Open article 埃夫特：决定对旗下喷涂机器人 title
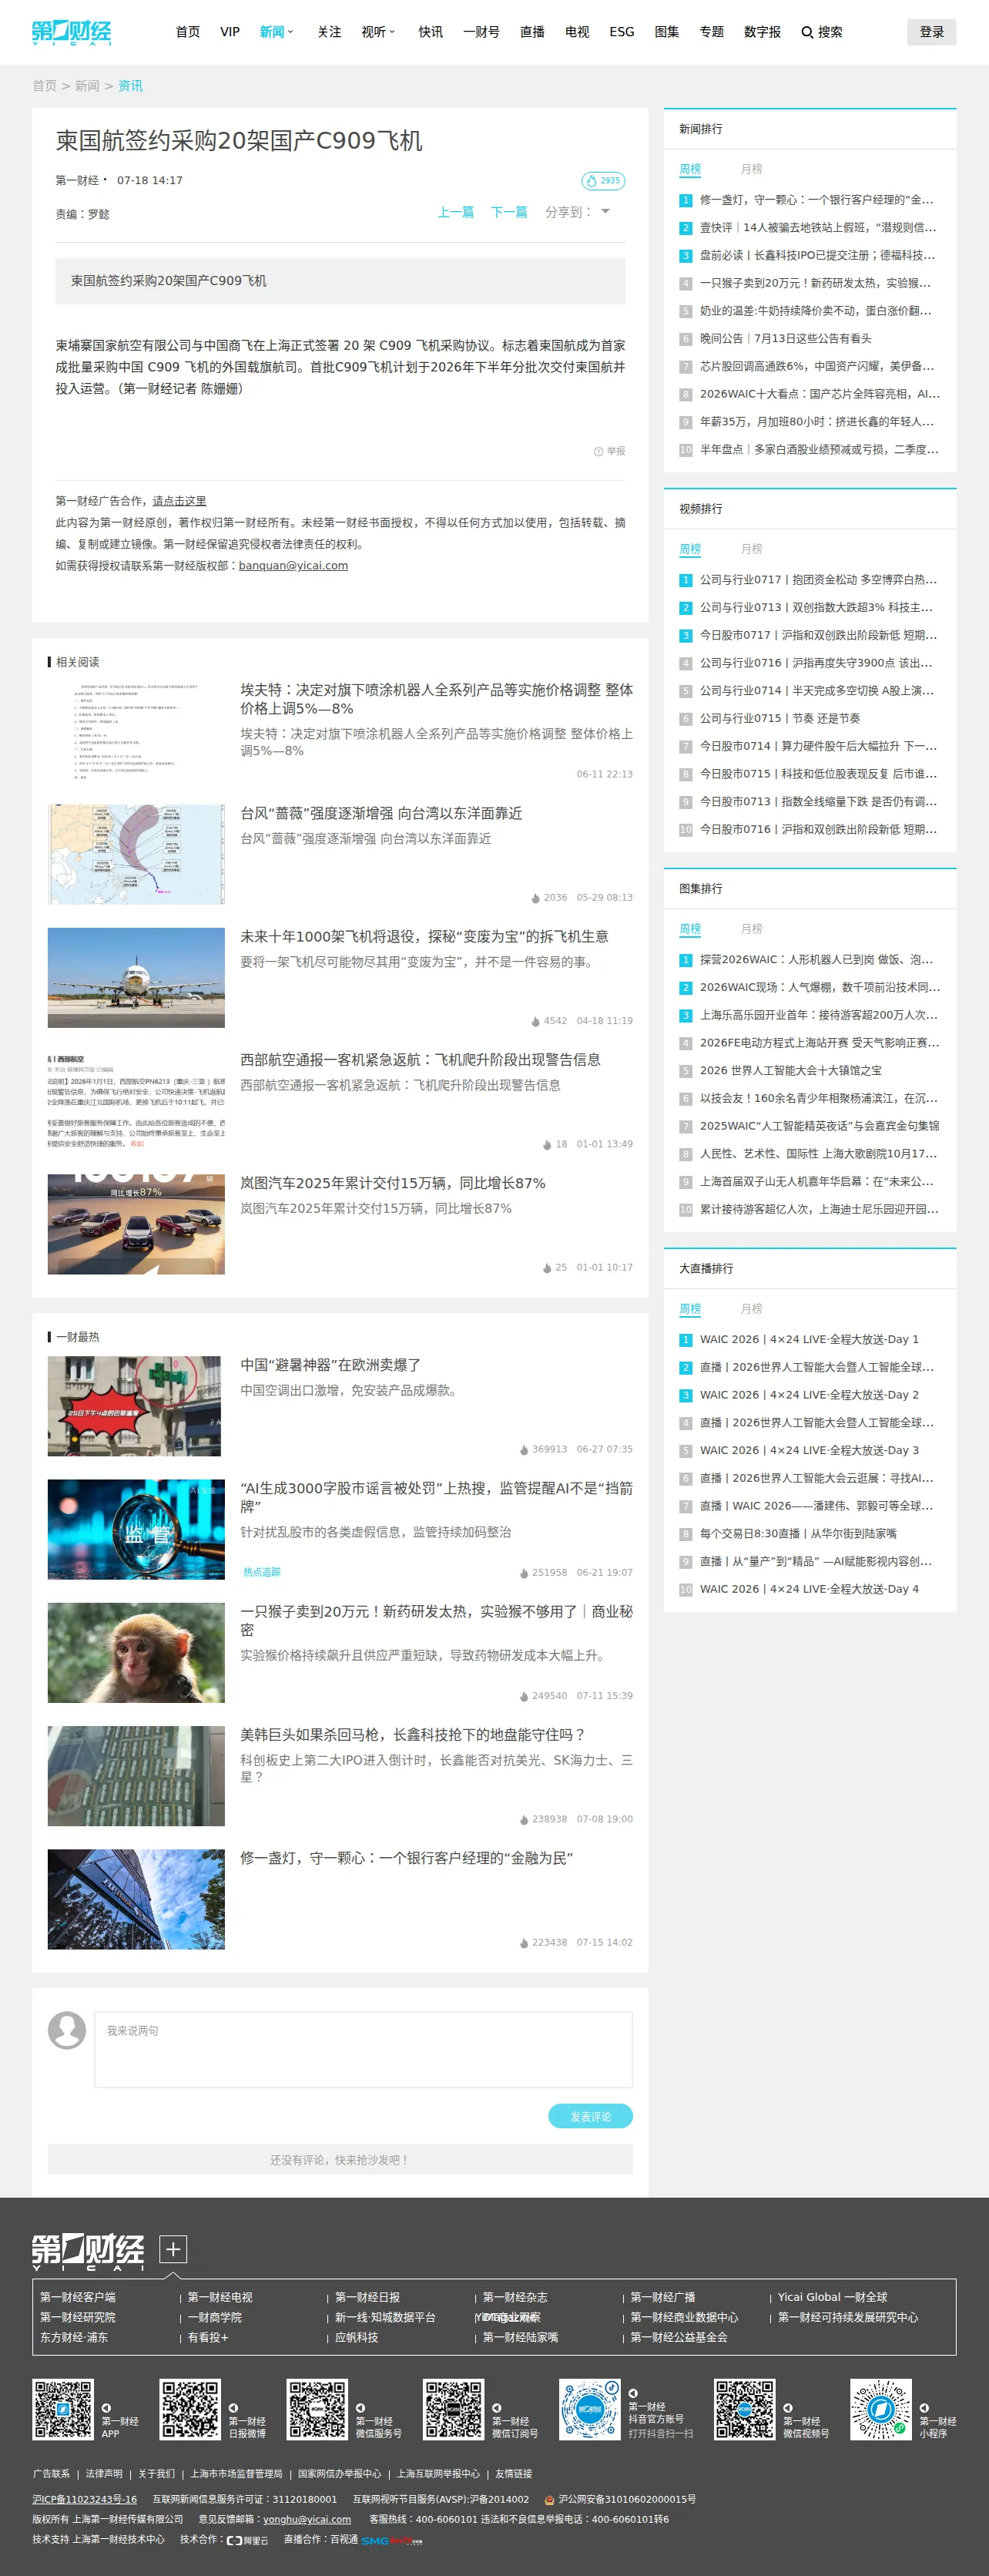 (436, 699)
